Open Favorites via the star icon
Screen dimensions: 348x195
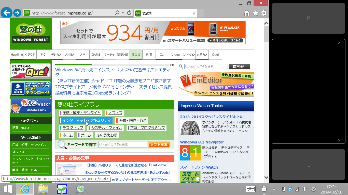pos(255,13)
